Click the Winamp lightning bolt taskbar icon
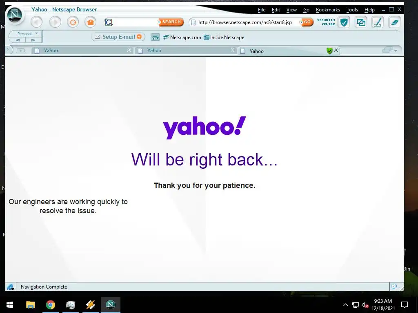 click(x=90, y=305)
